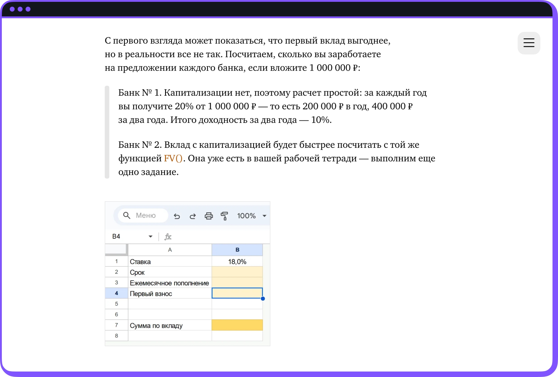Click the Первый взнос cell
This screenshot has width=558, height=377.
point(170,293)
